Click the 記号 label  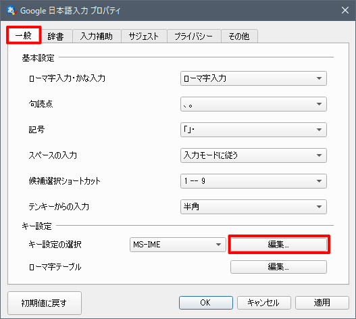coord(36,130)
